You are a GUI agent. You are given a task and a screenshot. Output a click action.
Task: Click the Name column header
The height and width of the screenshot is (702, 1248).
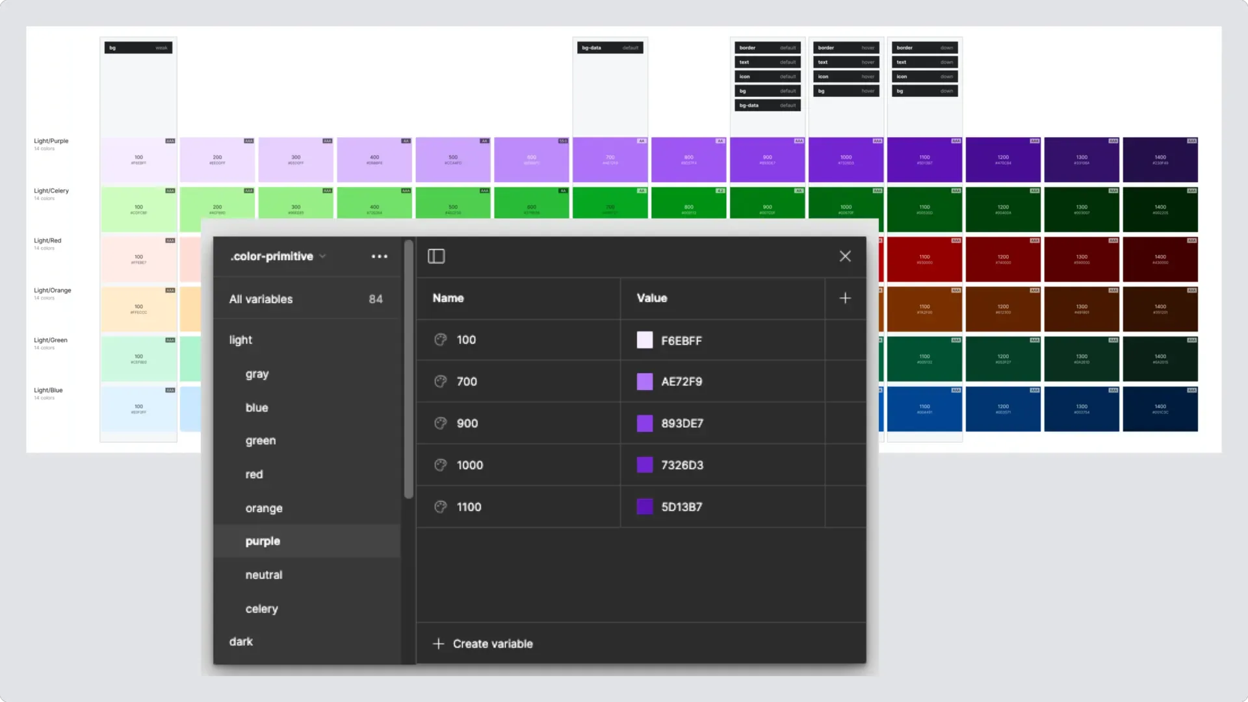[x=448, y=298]
